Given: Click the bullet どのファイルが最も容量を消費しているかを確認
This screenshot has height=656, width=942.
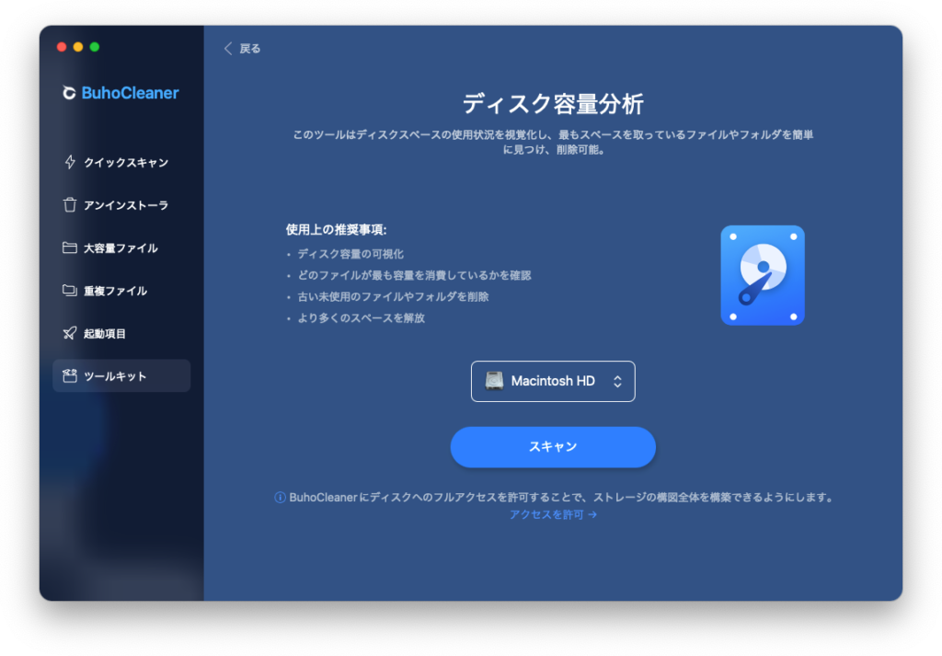Looking at the screenshot, I should (415, 275).
